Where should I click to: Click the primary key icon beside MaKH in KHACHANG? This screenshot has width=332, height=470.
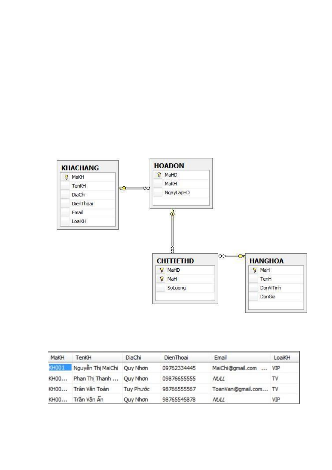[x=66, y=177]
